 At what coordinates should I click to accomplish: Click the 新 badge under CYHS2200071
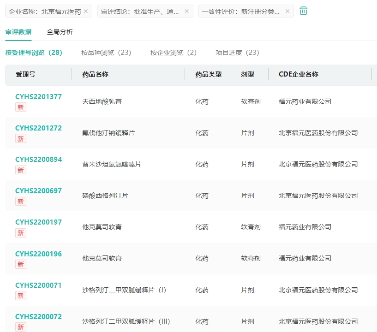click(21, 296)
